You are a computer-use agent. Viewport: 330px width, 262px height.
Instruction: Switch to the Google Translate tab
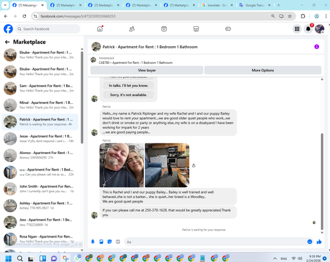tap(255, 5)
